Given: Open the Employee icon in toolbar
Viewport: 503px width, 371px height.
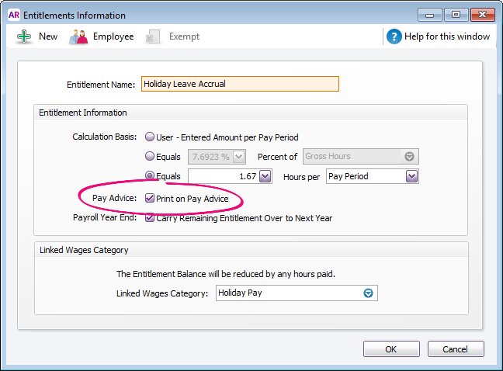Looking at the screenshot, I should [x=78, y=36].
